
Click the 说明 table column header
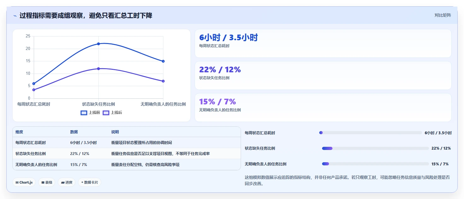click(115, 132)
